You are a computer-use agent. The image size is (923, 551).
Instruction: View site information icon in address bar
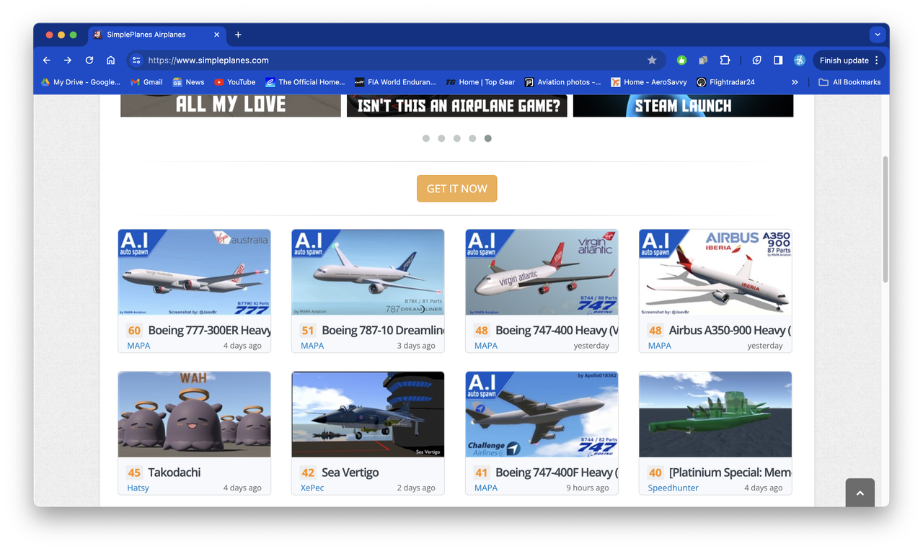click(136, 61)
